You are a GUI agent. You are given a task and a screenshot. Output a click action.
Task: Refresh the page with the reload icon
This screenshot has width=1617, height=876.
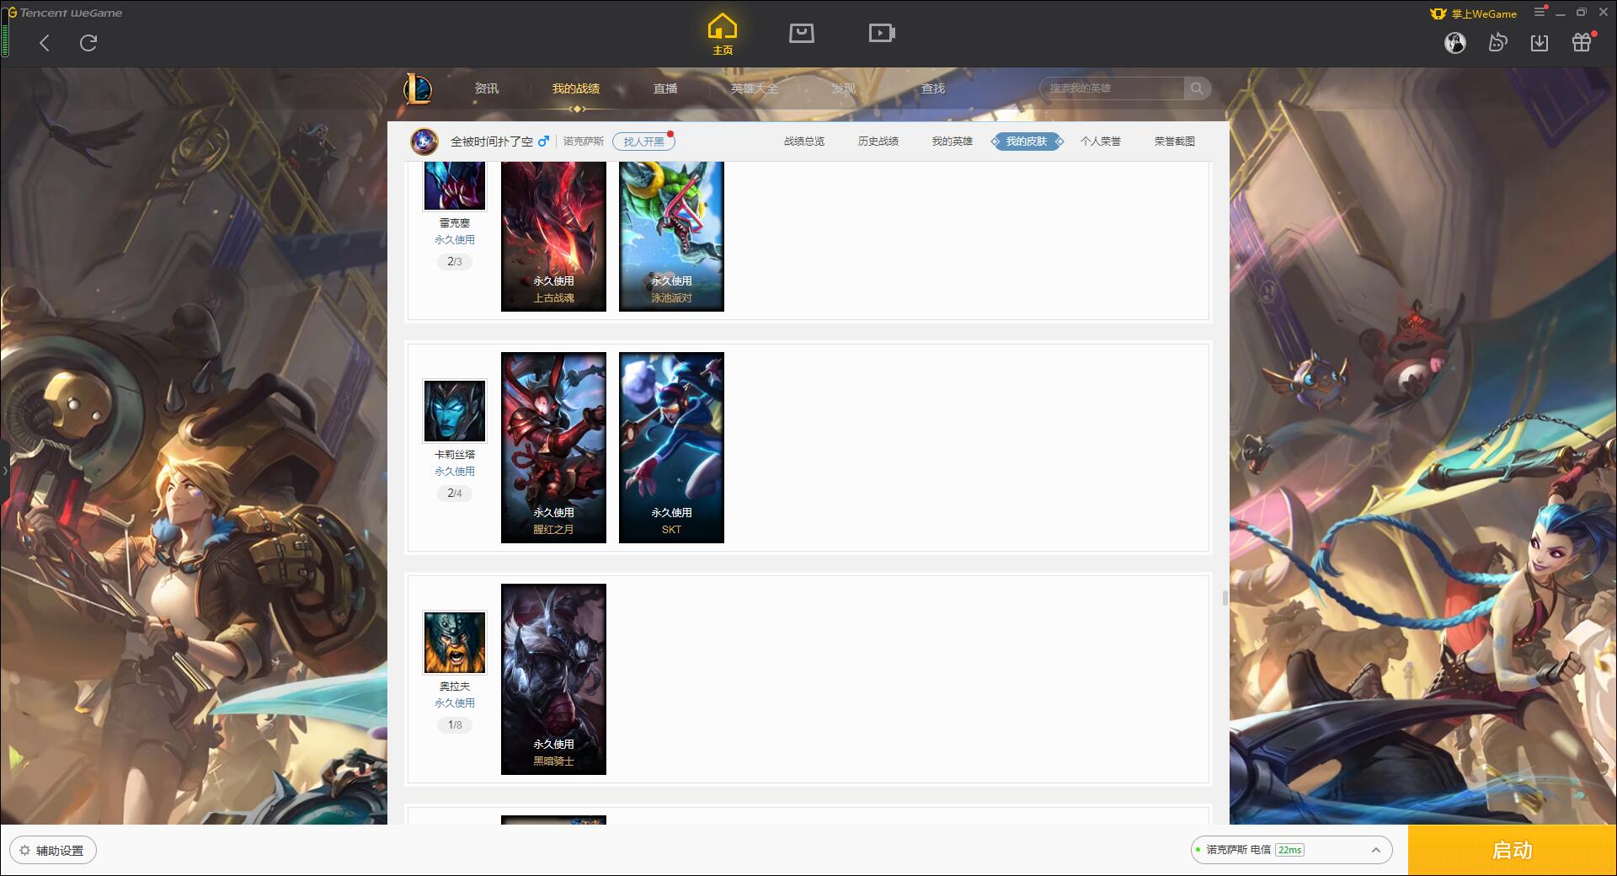[x=88, y=43]
